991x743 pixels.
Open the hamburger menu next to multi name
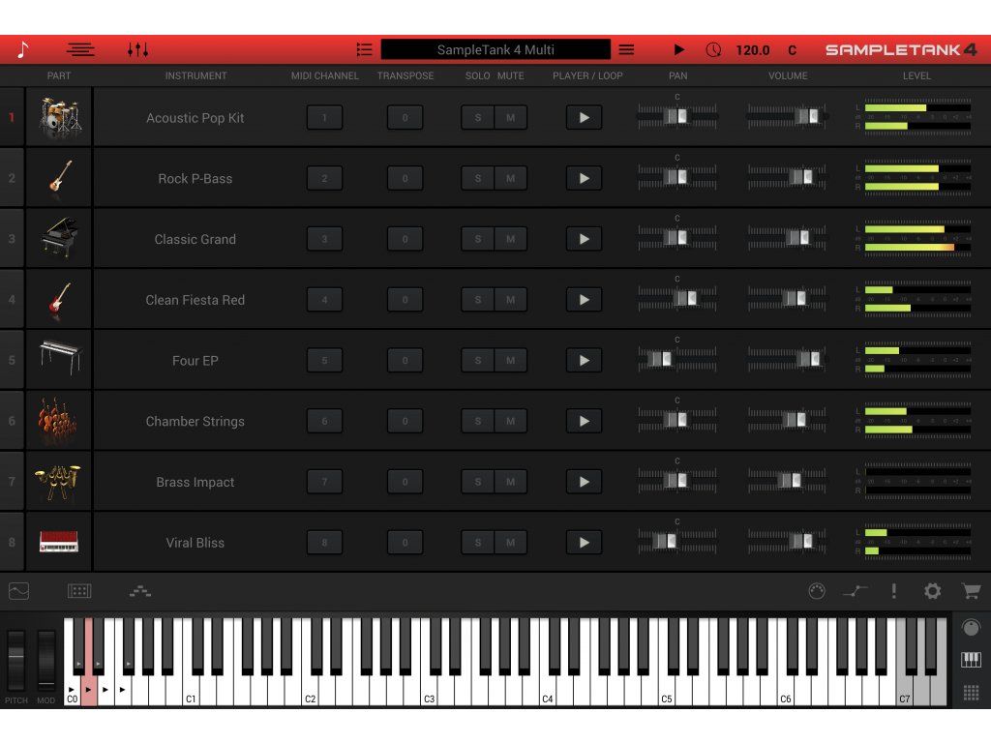626,50
